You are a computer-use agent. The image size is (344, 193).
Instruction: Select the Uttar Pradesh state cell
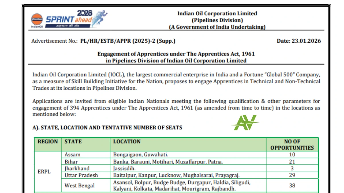[x=81, y=175]
